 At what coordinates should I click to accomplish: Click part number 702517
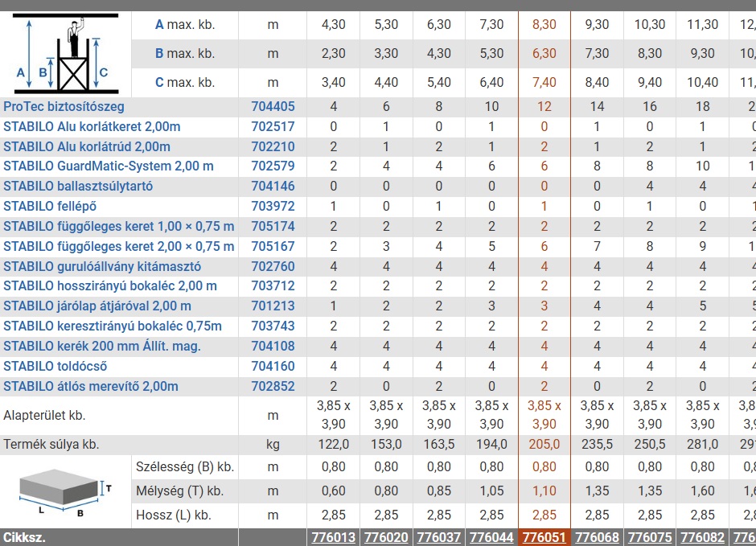click(x=273, y=127)
